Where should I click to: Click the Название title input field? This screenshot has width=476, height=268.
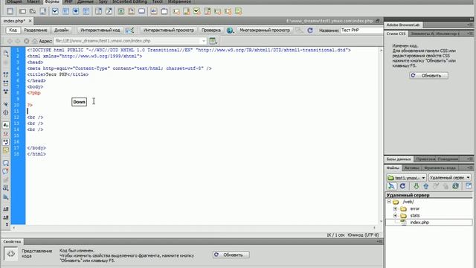(x=361, y=30)
